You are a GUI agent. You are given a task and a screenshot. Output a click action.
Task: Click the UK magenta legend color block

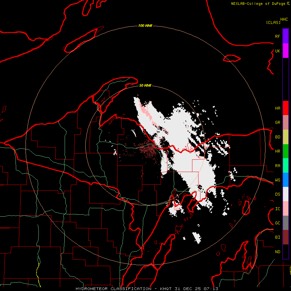tap(286, 51)
